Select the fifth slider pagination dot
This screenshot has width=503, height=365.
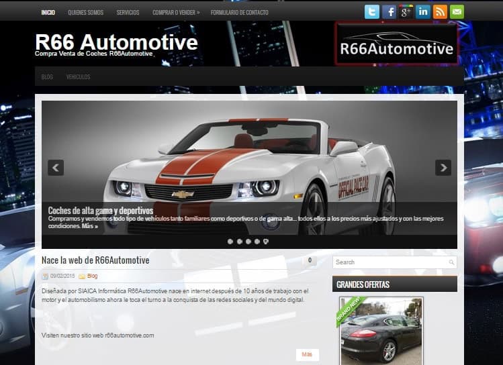266,242
